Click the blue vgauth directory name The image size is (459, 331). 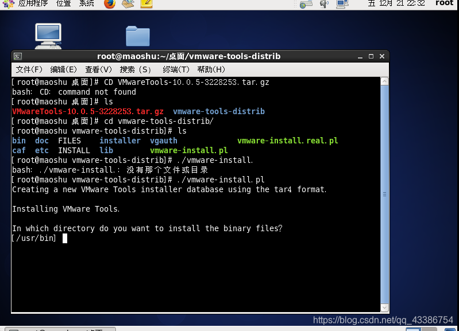pos(164,141)
